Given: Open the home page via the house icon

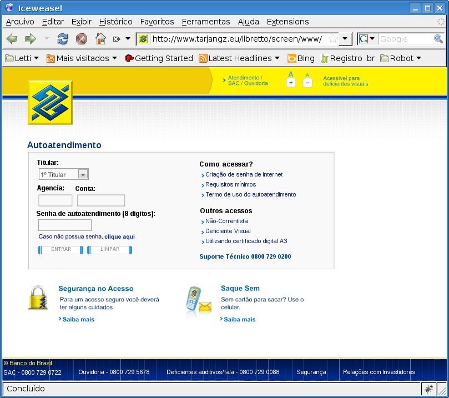Looking at the screenshot, I should [100, 39].
